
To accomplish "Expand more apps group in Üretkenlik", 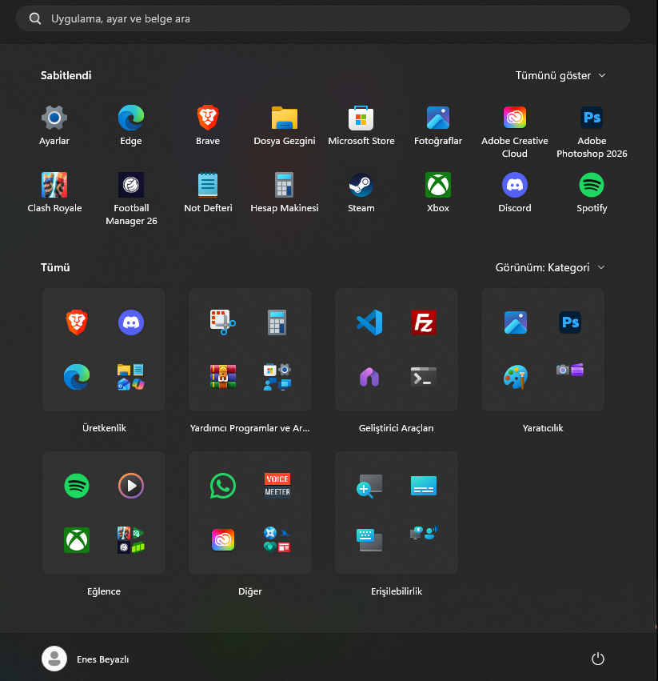I will point(131,377).
